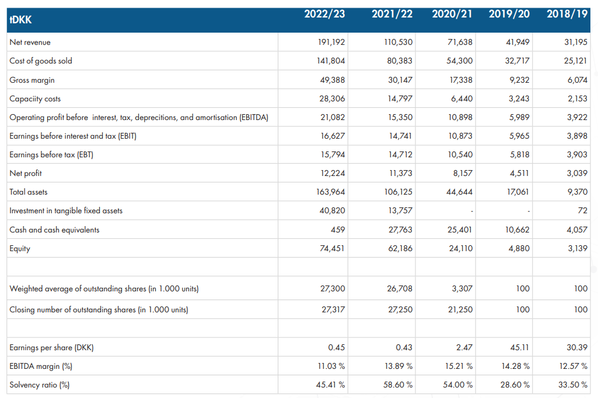Viewport: 598px width, 398px height.
Task: Select Cash and cash equivalents value 459
Action: [x=338, y=230]
